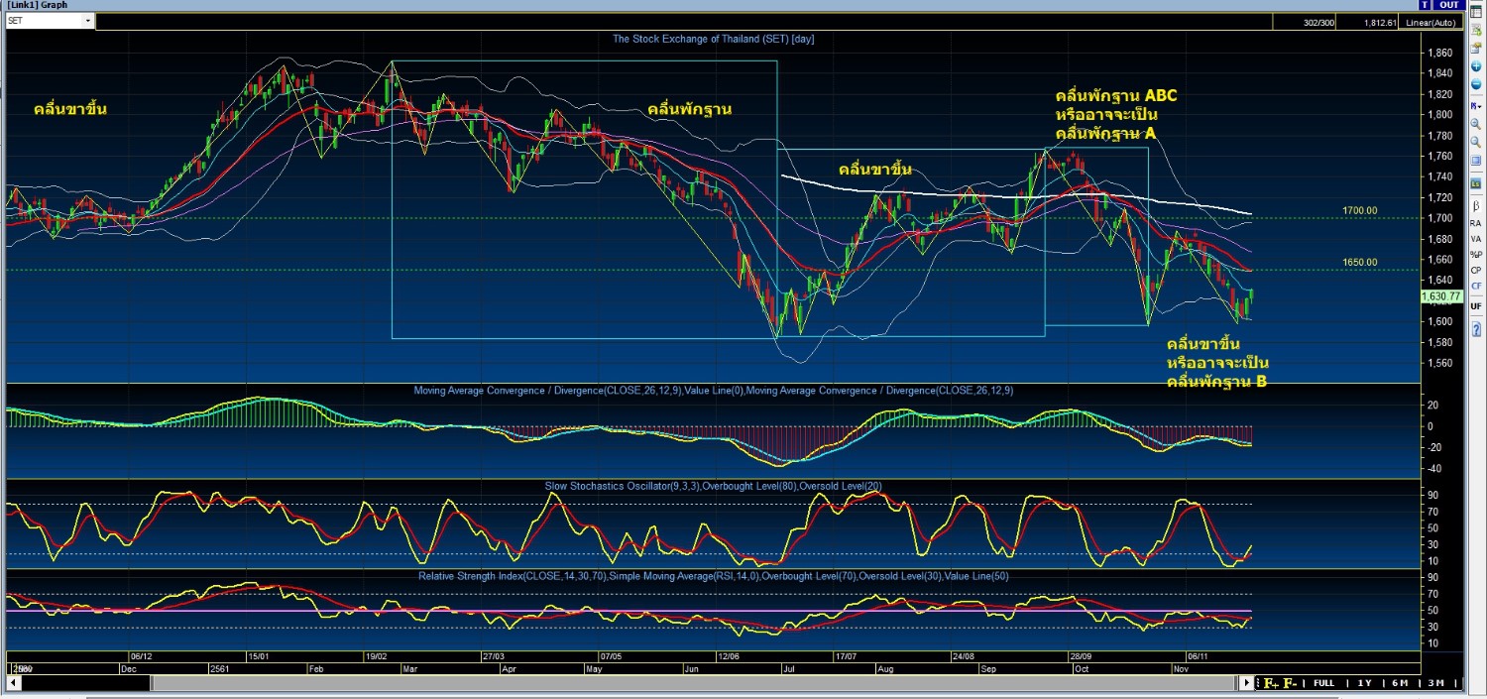Click the magnifier zoom in icon

tap(1475, 124)
